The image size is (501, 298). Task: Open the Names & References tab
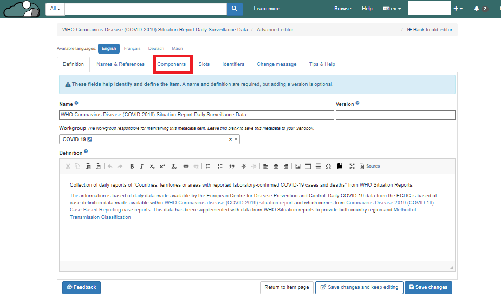tap(121, 64)
